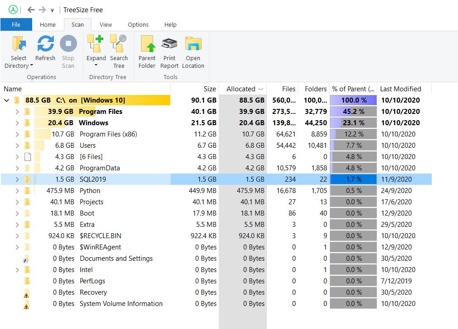Click the folder icon of Program Files row
This screenshot has width=458, height=329.
pyautogui.click(x=27, y=112)
